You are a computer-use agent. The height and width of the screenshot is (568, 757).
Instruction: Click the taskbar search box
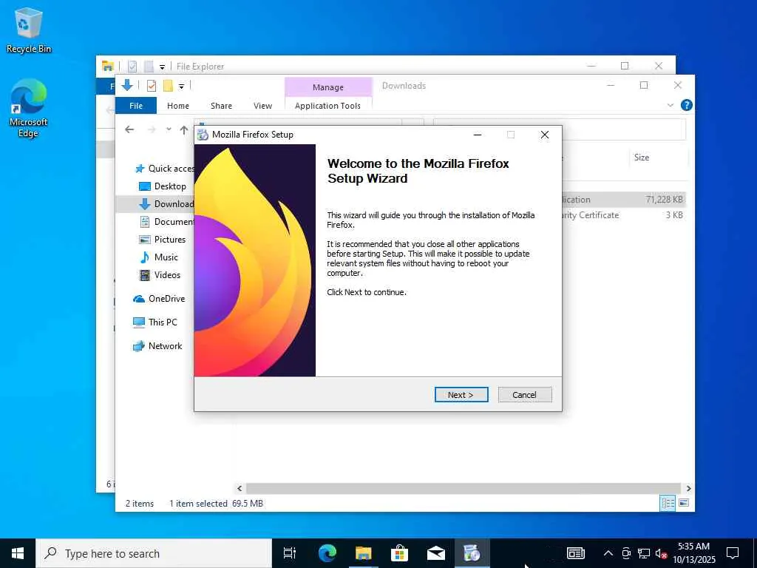pos(154,553)
